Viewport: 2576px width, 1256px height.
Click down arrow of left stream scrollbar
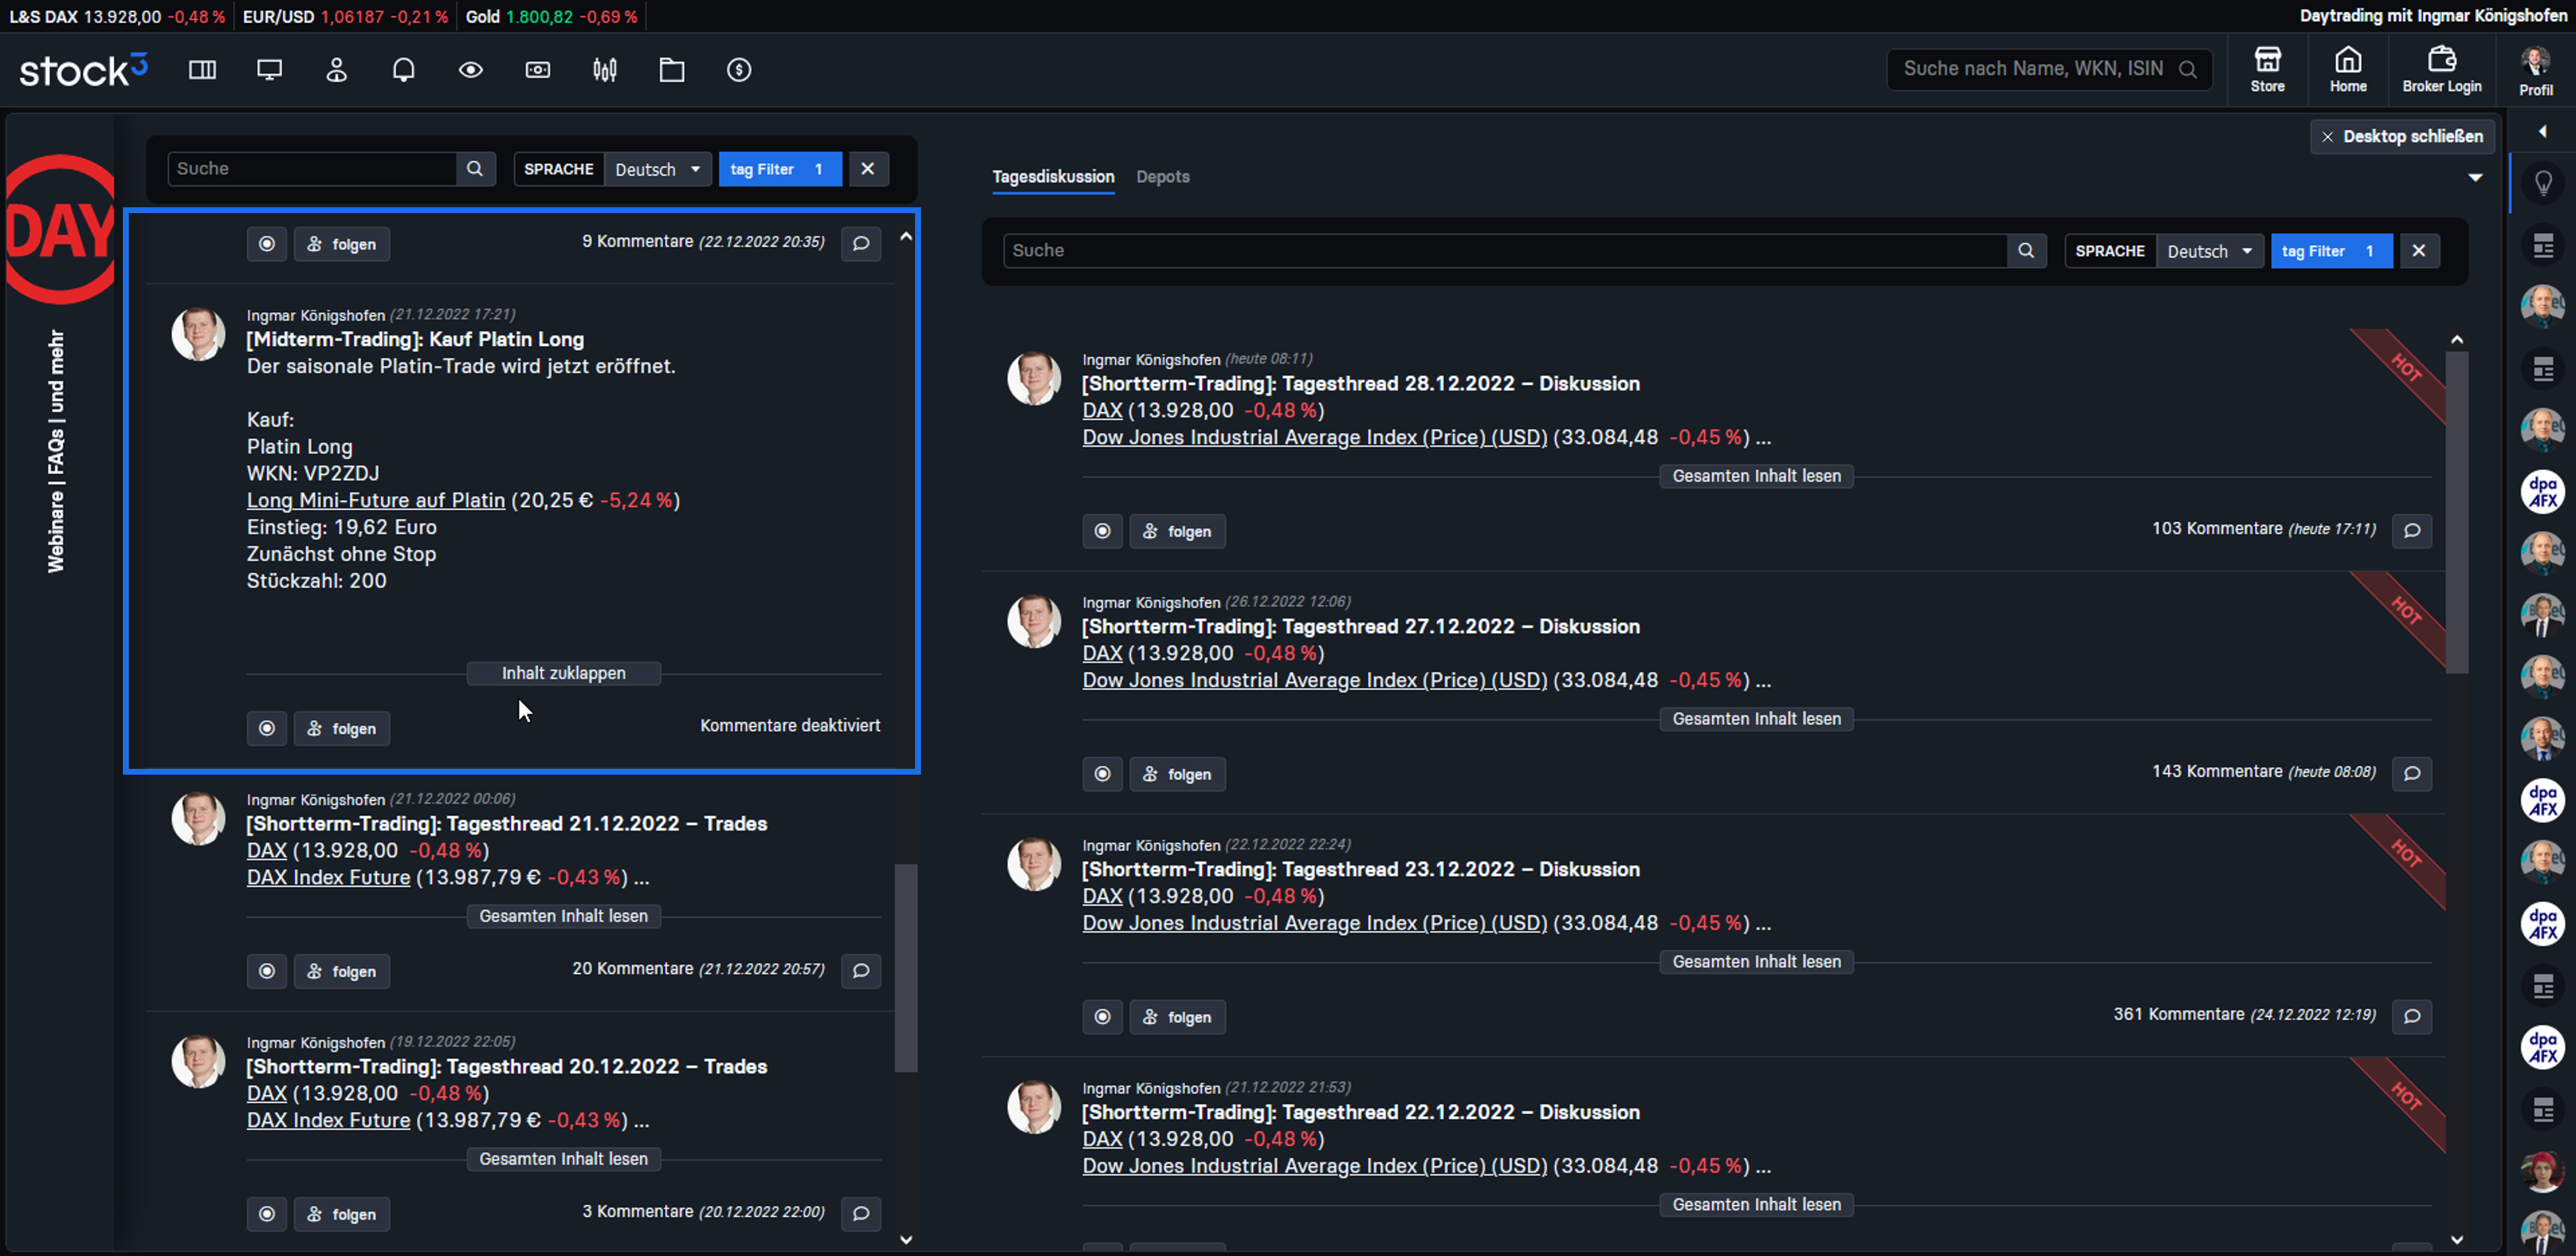point(906,1240)
